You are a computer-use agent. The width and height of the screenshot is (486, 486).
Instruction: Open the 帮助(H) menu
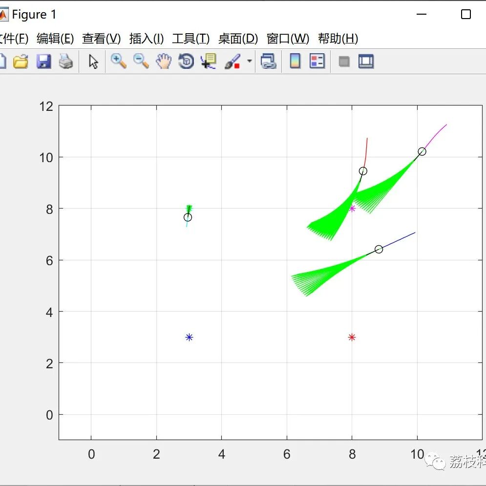[x=338, y=39]
